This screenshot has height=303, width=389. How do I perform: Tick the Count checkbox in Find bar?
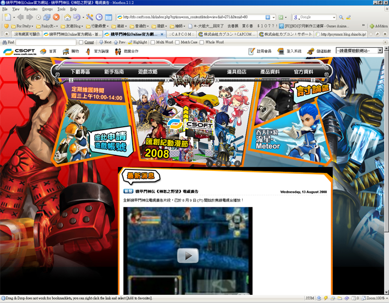(x=81, y=42)
